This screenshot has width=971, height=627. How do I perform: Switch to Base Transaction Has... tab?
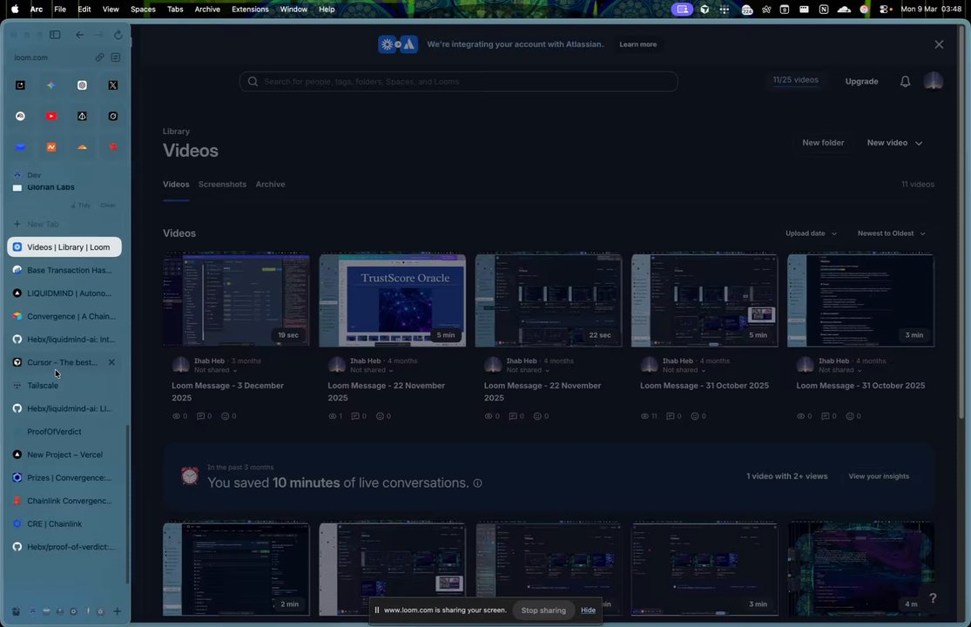click(x=64, y=270)
